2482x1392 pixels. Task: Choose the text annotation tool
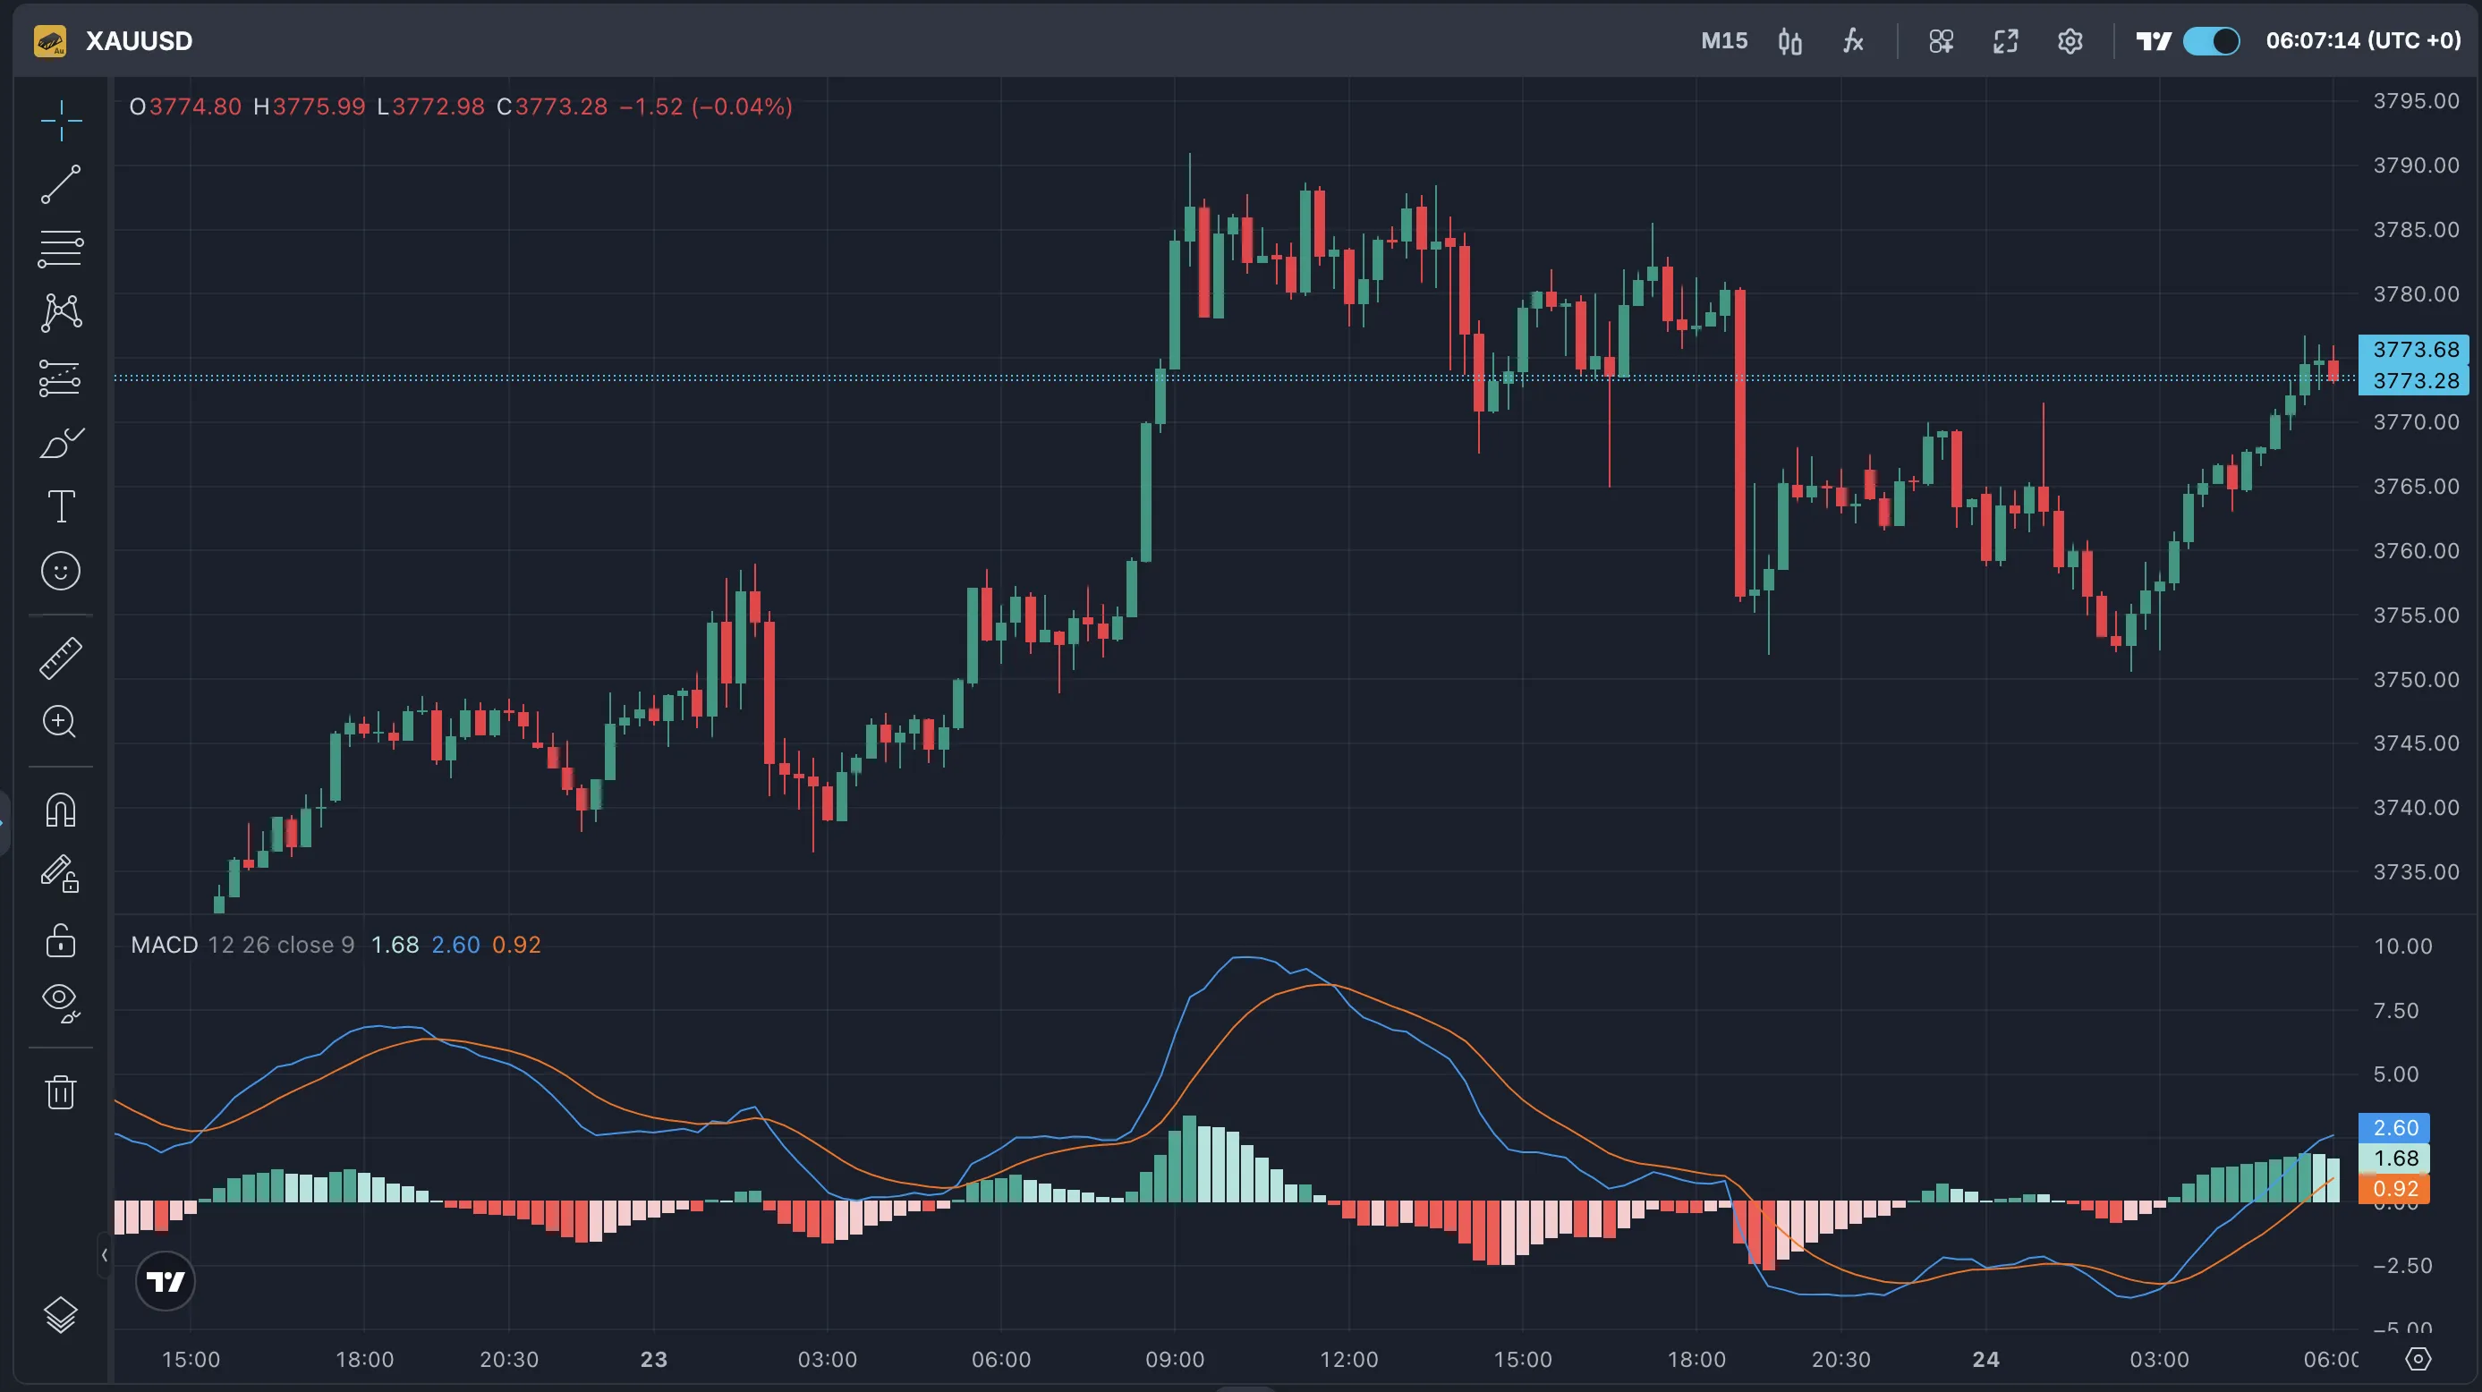pyautogui.click(x=61, y=506)
